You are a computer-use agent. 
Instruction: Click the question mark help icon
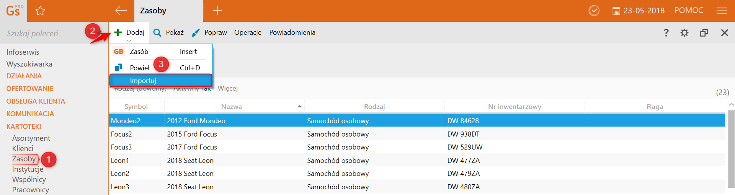(666, 32)
